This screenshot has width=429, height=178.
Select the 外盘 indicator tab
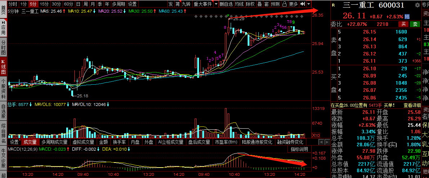pyautogui.click(x=149, y=142)
